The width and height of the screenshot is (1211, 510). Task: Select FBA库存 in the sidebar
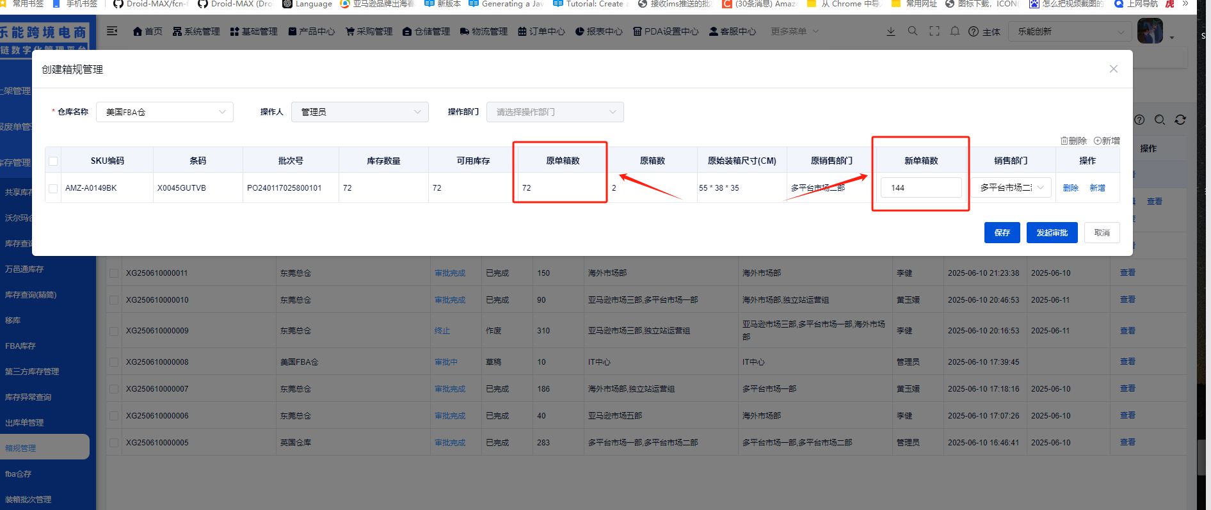pyautogui.click(x=20, y=346)
